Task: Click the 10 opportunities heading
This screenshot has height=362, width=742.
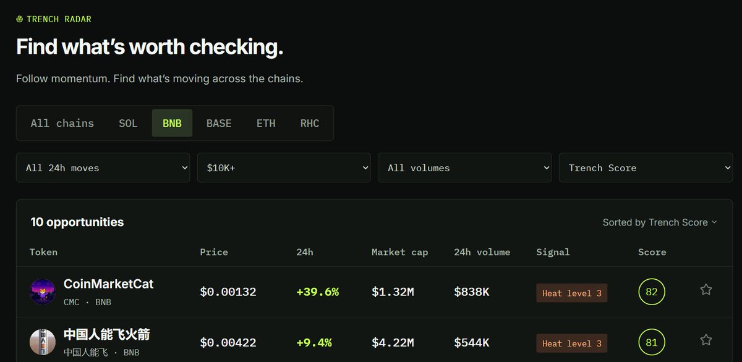Action: [x=77, y=222]
